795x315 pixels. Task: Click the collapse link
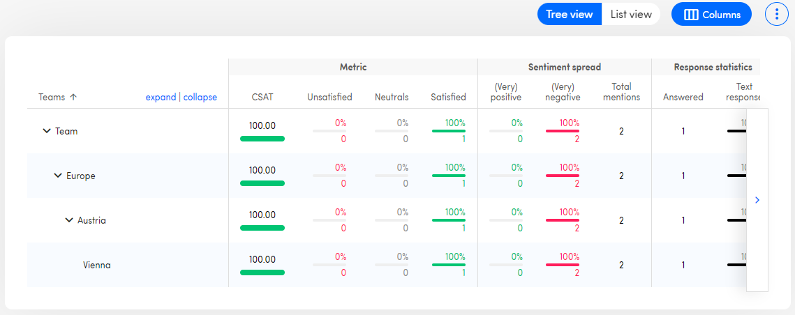(200, 98)
